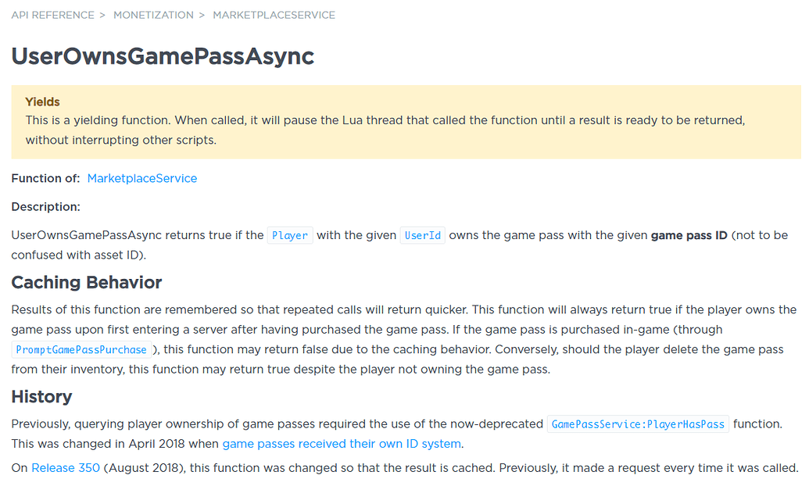Open the MarketplaceService class link
The image size is (809, 486).
[x=141, y=178]
